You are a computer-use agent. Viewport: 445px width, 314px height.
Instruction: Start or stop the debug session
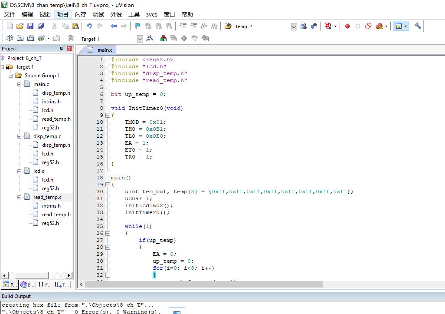pyautogui.click(x=328, y=26)
